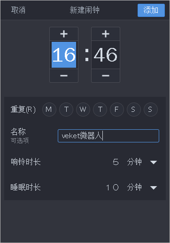Click the blue 添加 add button

[151, 10]
